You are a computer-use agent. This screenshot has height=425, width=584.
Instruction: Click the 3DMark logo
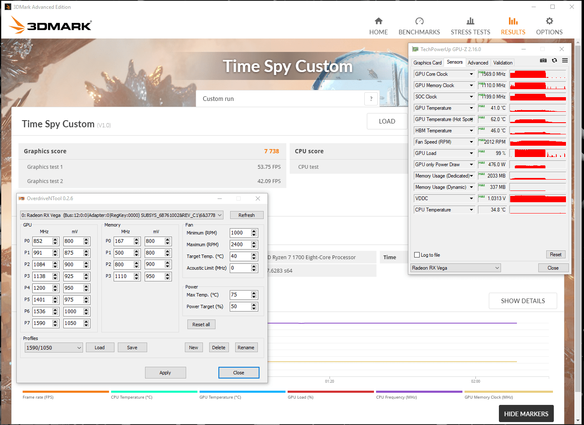pyautogui.click(x=50, y=25)
